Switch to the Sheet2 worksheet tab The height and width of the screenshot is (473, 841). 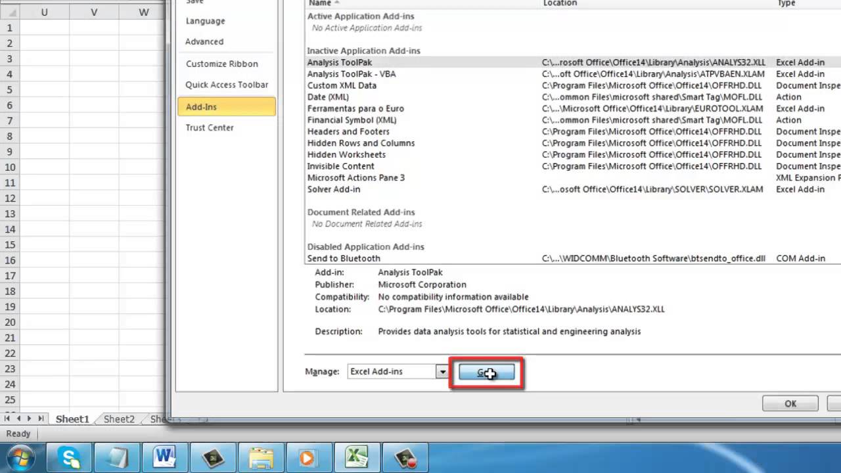(119, 419)
